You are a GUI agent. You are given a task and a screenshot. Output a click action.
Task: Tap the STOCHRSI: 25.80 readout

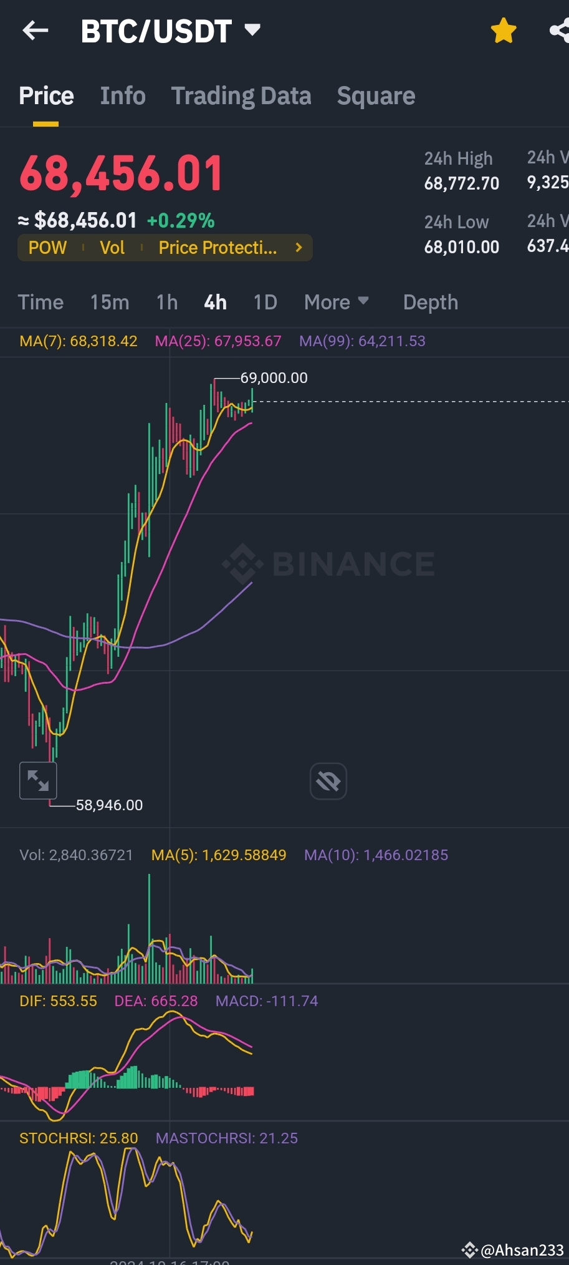[79, 1138]
